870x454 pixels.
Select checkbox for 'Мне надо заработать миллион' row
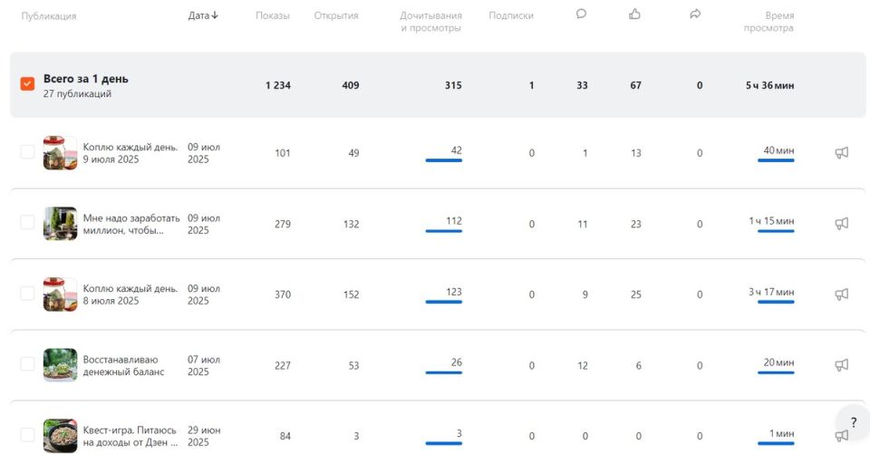tap(27, 223)
